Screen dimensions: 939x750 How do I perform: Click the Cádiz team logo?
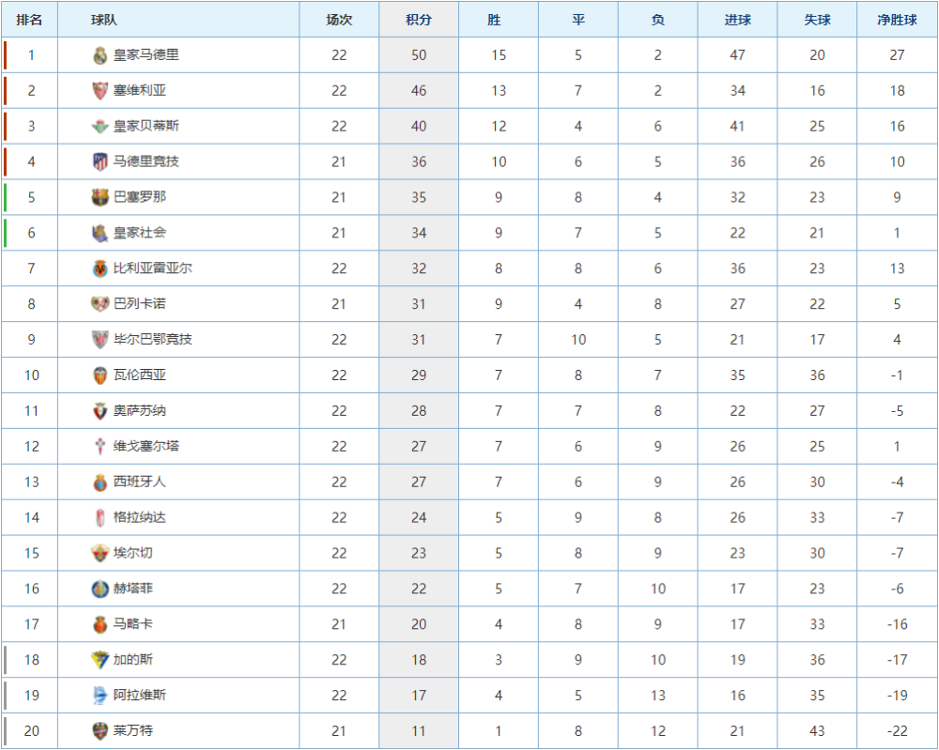pos(100,660)
